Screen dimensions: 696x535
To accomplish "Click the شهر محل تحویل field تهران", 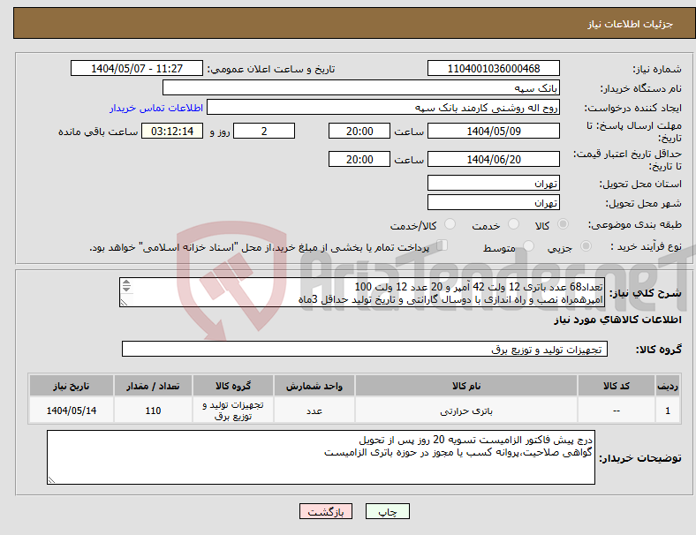I will tap(494, 203).
